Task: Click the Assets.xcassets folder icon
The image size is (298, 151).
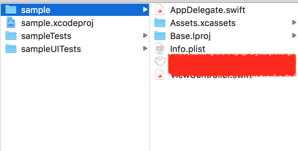Action: point(160,23)
